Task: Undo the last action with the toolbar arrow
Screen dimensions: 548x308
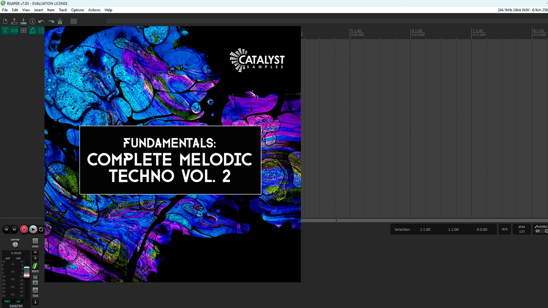Action: (41, 21)
